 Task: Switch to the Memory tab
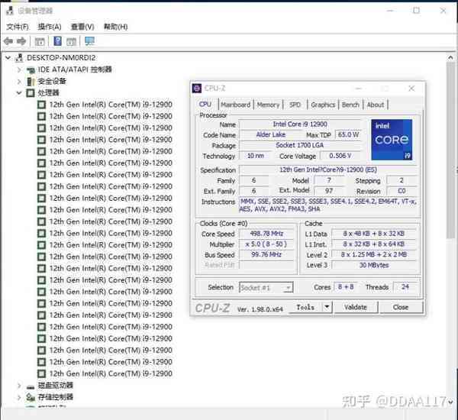(x=268, y=105)
